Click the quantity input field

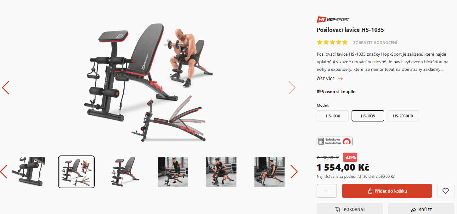pyautogui.click(x=327, y=191)
